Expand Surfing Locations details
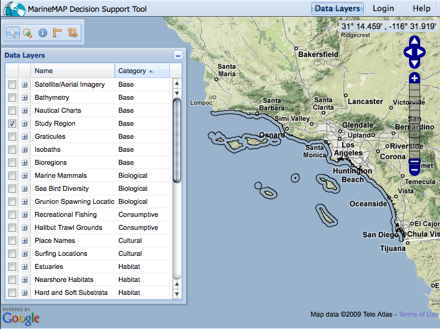 [x=25, y=253]
